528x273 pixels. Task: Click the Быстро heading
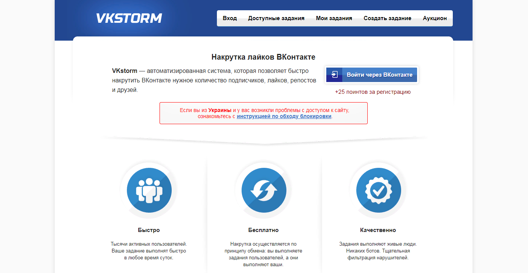coord(149,230)
